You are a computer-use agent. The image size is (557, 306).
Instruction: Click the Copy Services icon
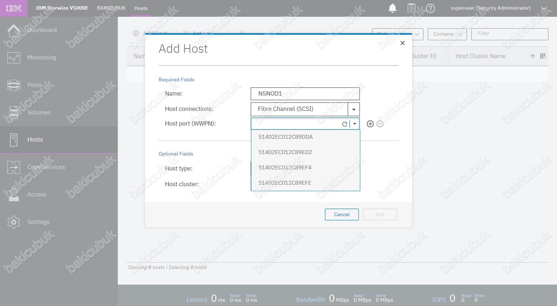(14, 167)
